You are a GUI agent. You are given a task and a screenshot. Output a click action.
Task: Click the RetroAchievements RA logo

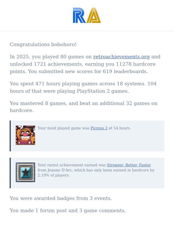point(87,15)
